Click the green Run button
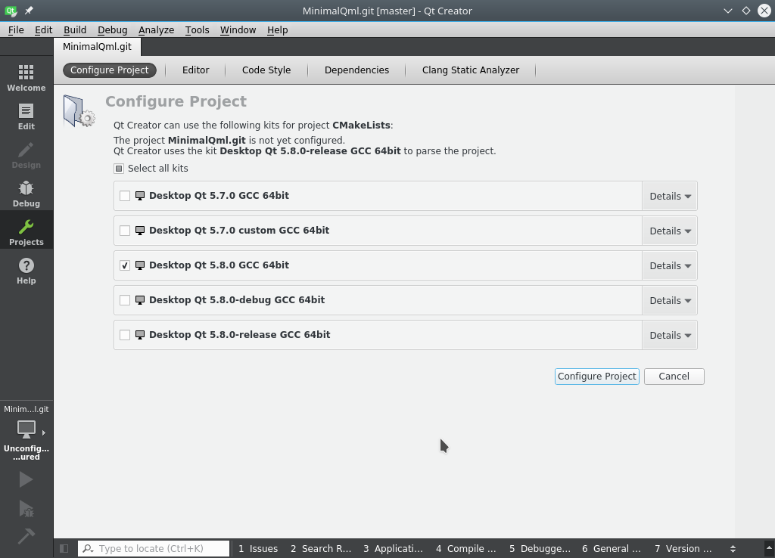Screen dimensions: 775x558 [26, 479]
